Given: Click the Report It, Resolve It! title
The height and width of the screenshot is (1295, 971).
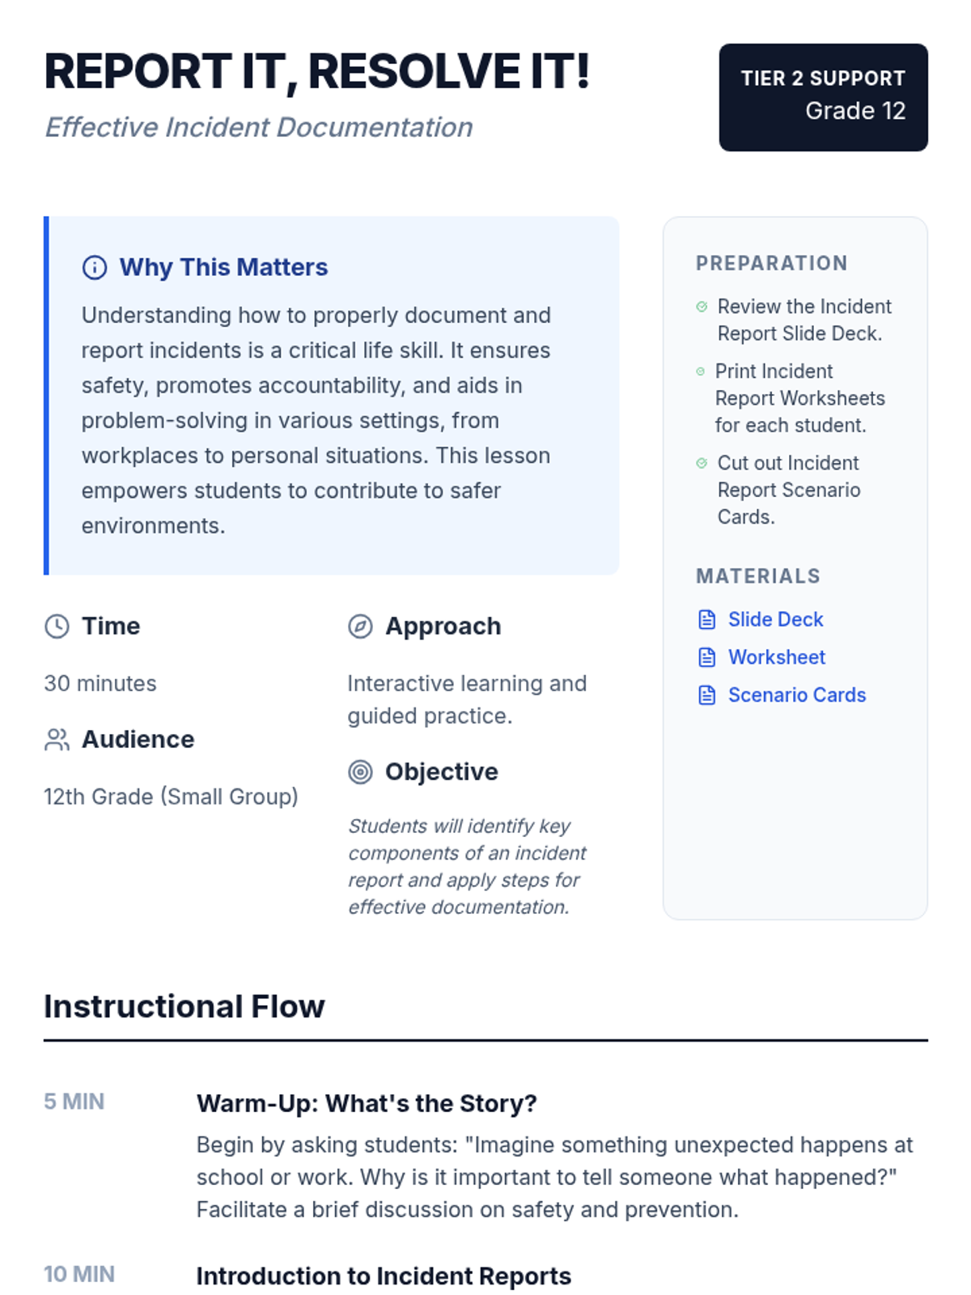Looking at the screenshot, I should coord(317,71).
